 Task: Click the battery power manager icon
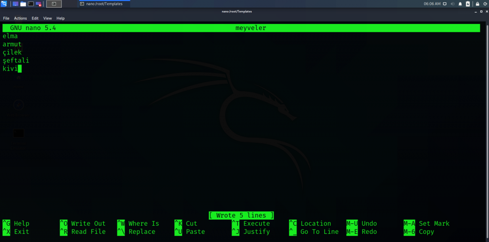click(468, 4)
